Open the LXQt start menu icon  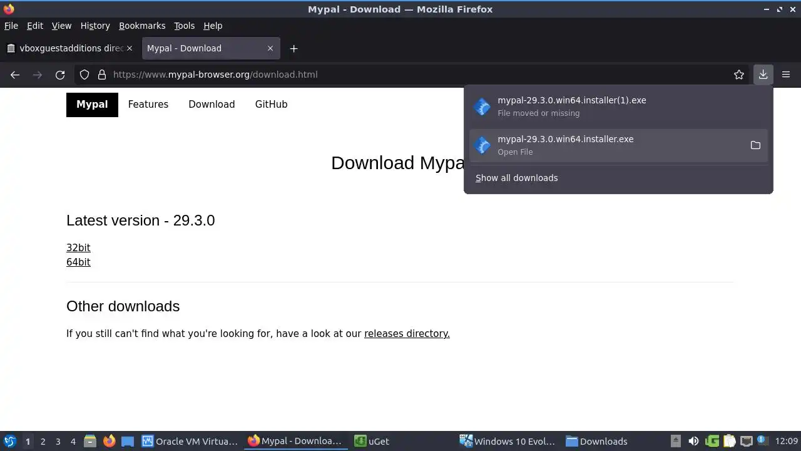click(9, 441)
